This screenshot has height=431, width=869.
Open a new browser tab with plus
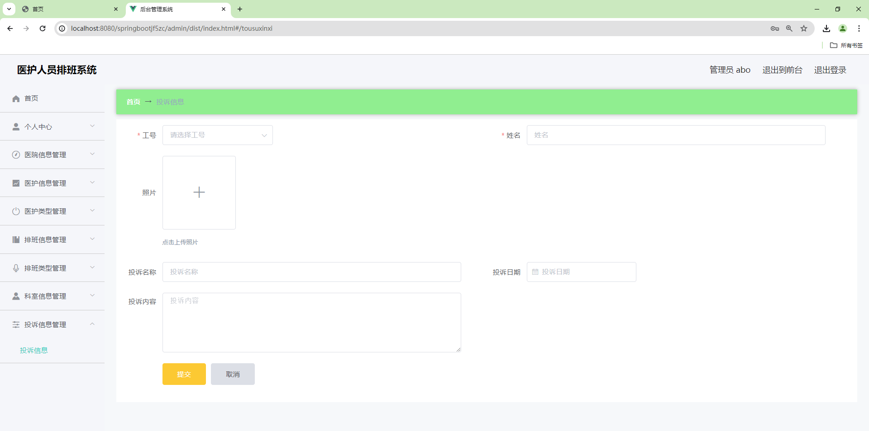click(240, 9)
